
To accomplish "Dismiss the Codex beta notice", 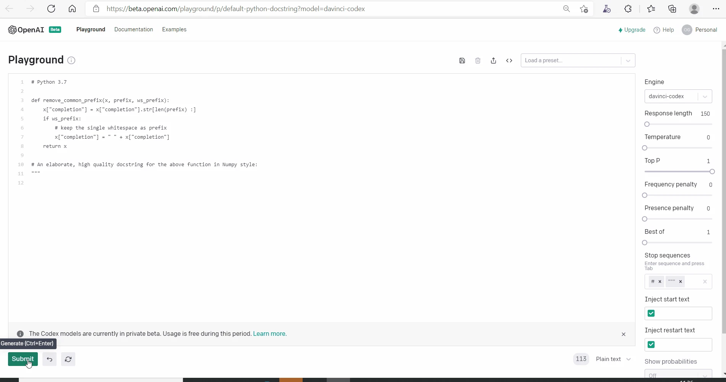I will tap(623, 334).
